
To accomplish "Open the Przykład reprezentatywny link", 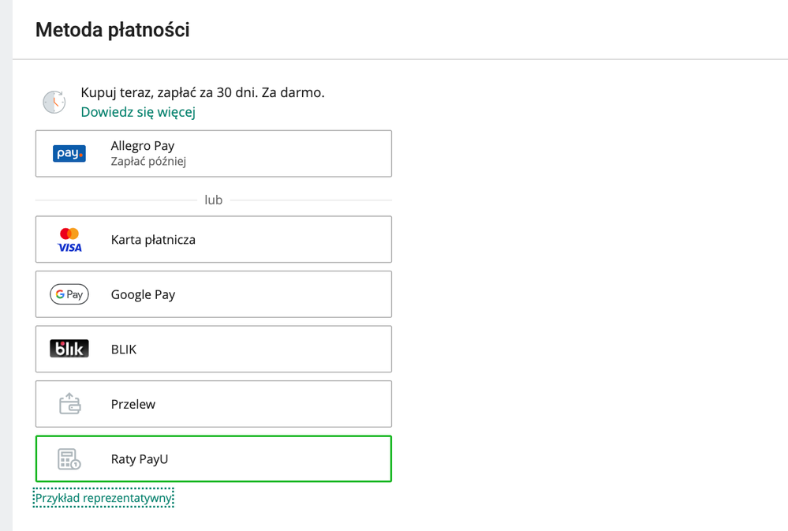I will pyautogui.click(x=103, y=498).
